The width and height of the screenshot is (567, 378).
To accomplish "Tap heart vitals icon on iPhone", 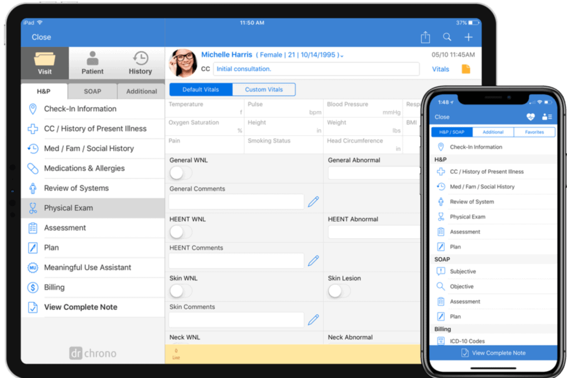I will (x=530, y=117).
